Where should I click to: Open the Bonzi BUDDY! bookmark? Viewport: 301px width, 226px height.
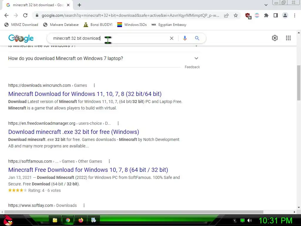coord(98,25)
